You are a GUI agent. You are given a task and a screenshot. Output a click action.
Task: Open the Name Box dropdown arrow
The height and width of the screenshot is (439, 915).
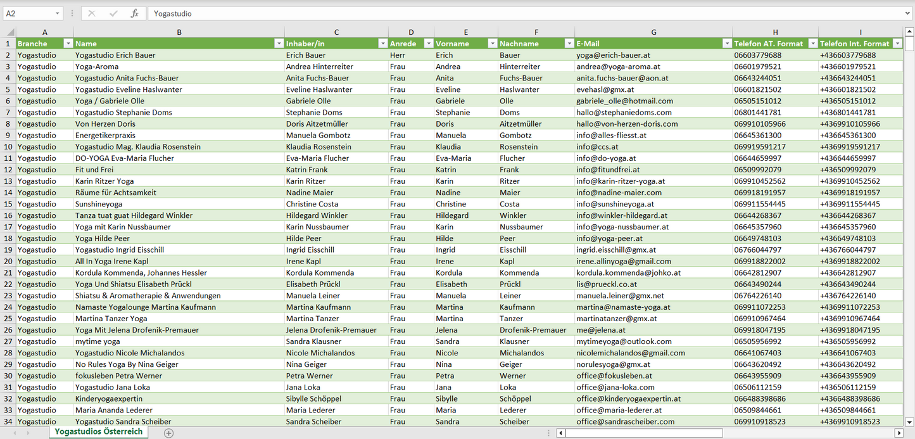click(x=57, y=13)
